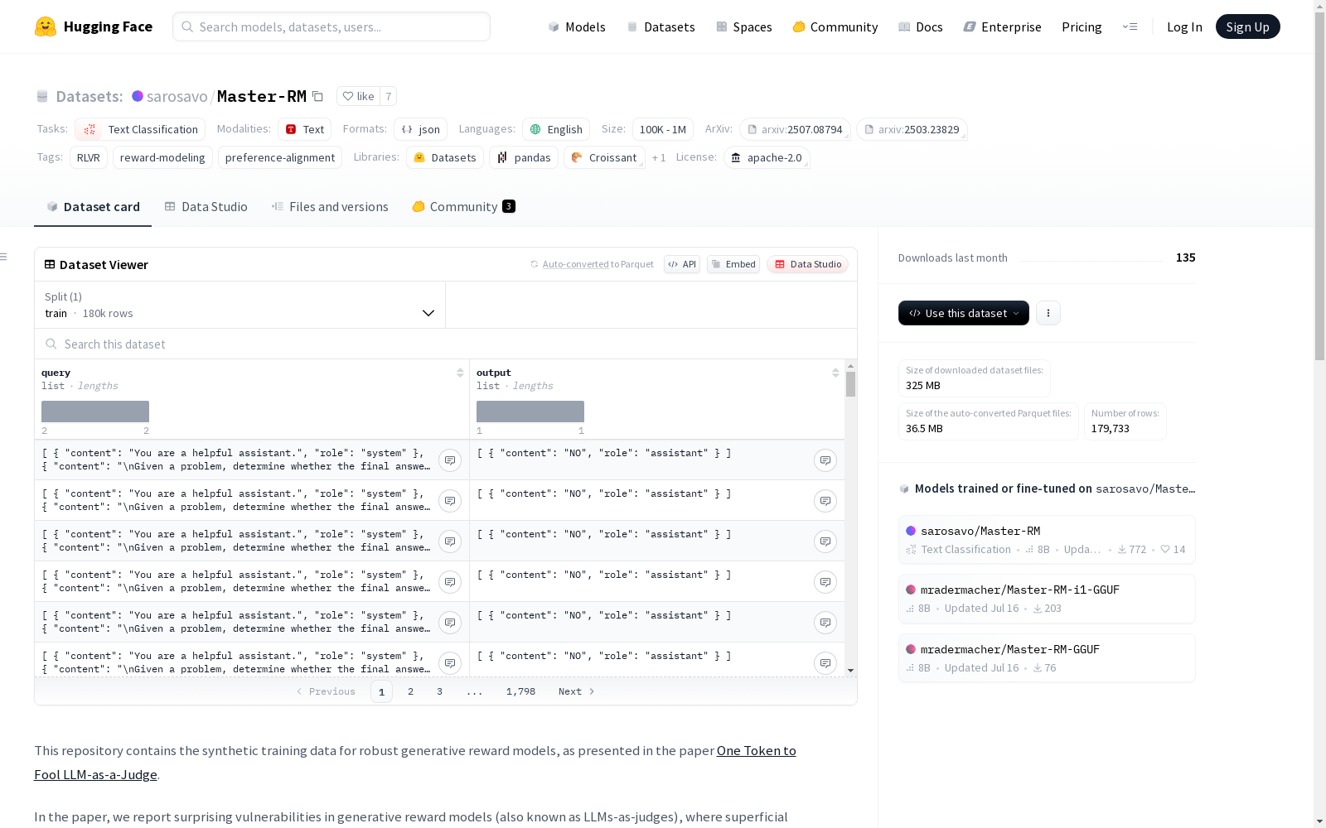
Task: Open arxiv:2507.08794 paper tag
Action: coord(795,129)
